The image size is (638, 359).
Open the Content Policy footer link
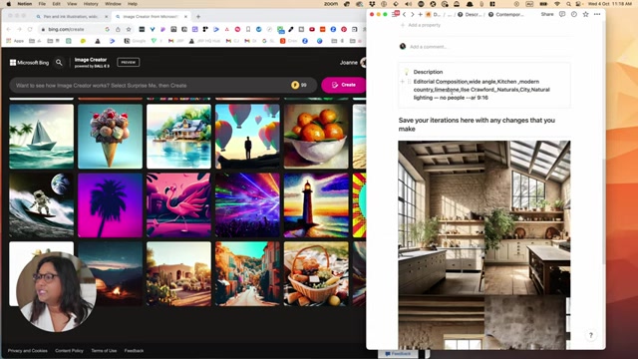(69, 350)
